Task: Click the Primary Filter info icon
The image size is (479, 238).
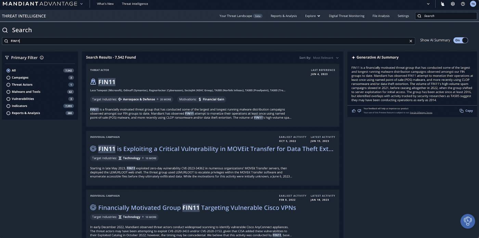Action: point(42,58)
